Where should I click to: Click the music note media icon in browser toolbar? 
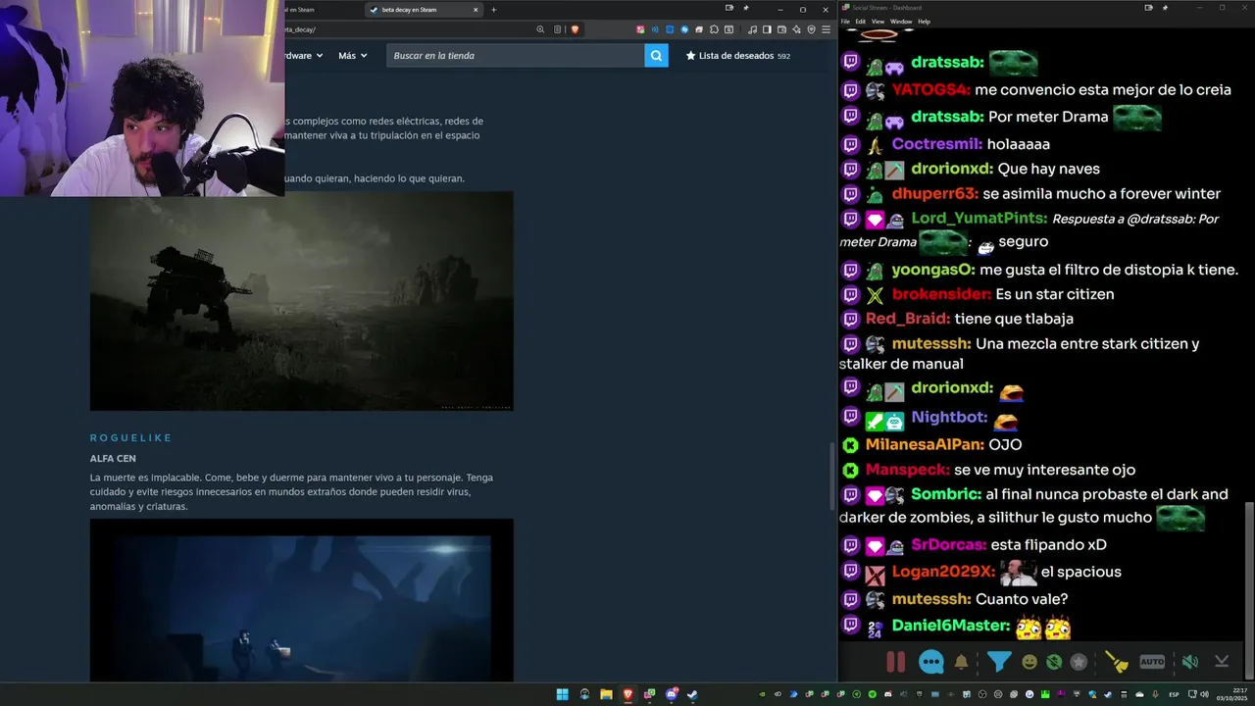755,29
